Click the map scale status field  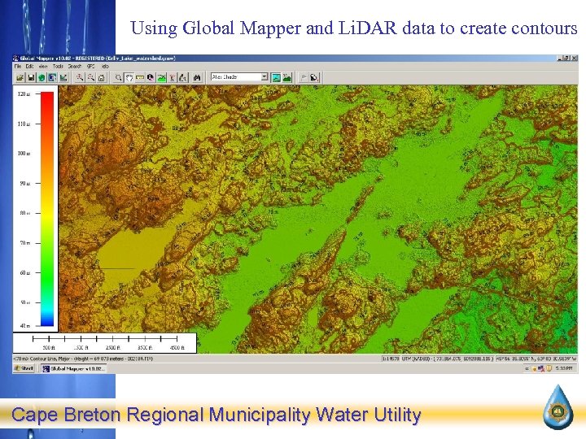point(391,359)
